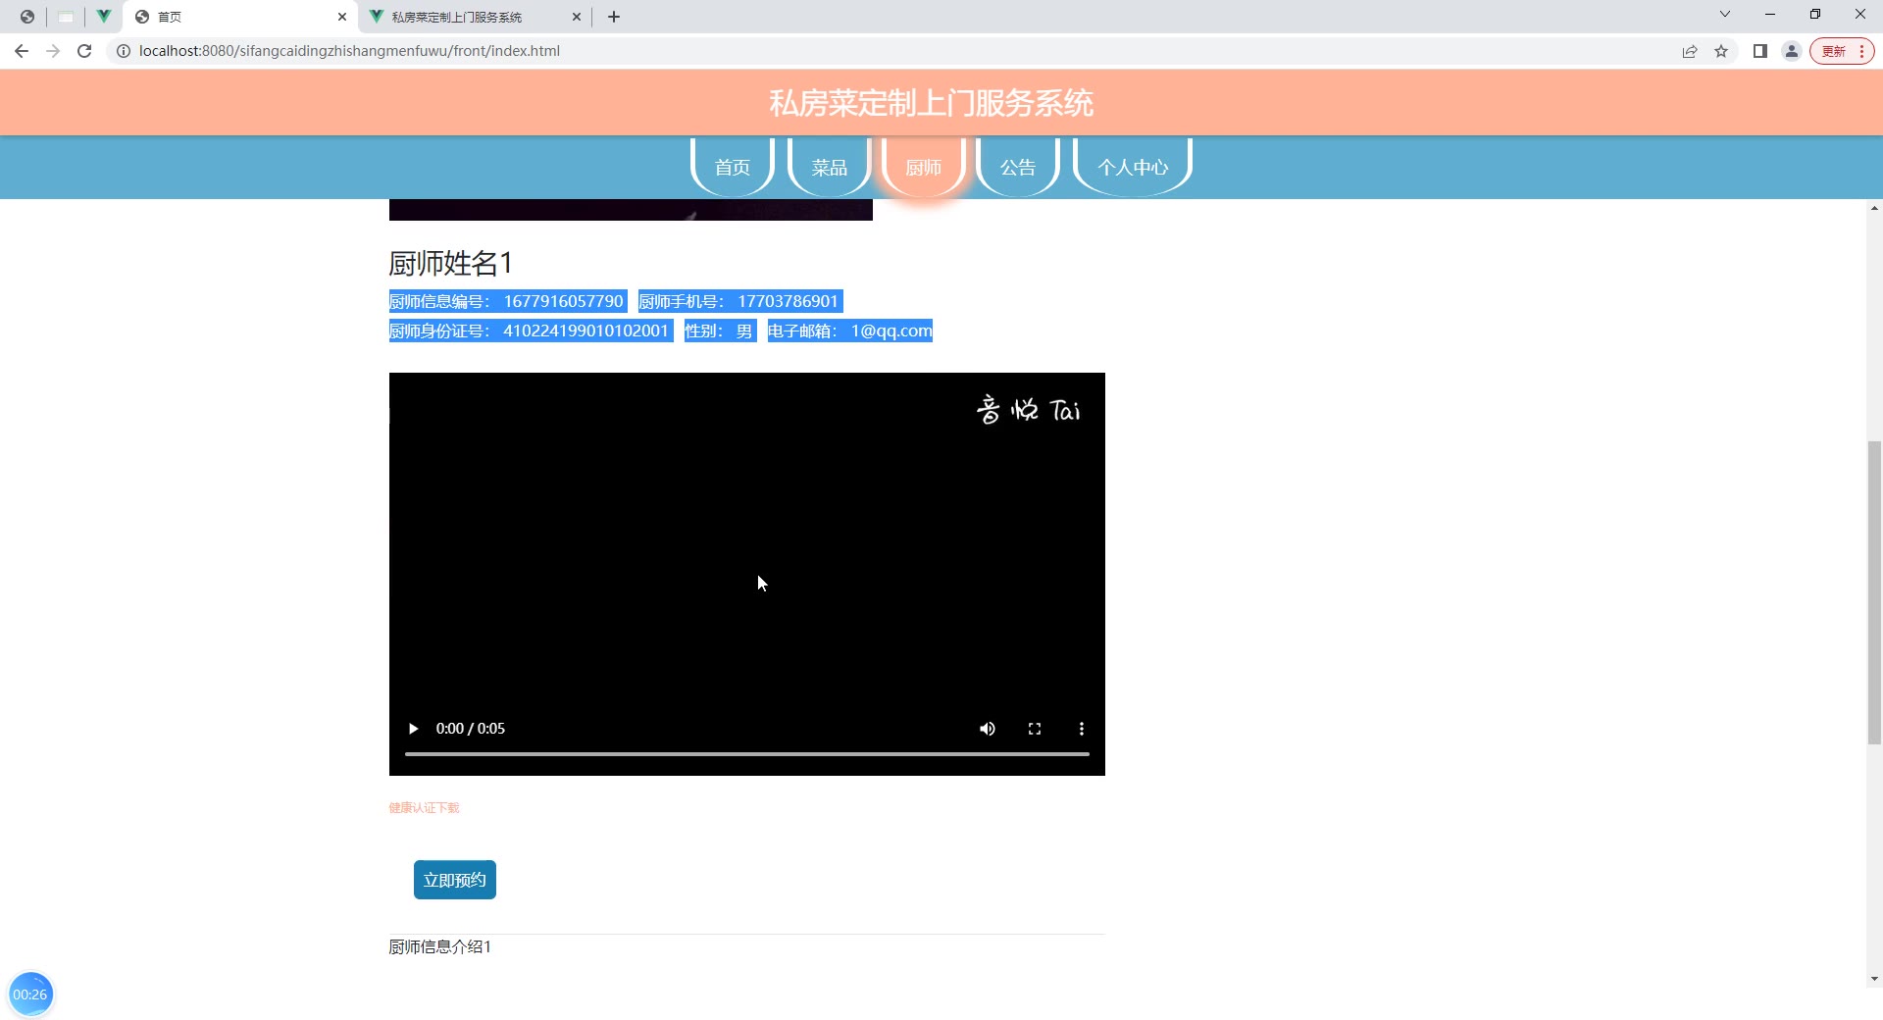Open the tab search dropdown
This screenshot has width=1883, height=1020.
pos(1725,15)
